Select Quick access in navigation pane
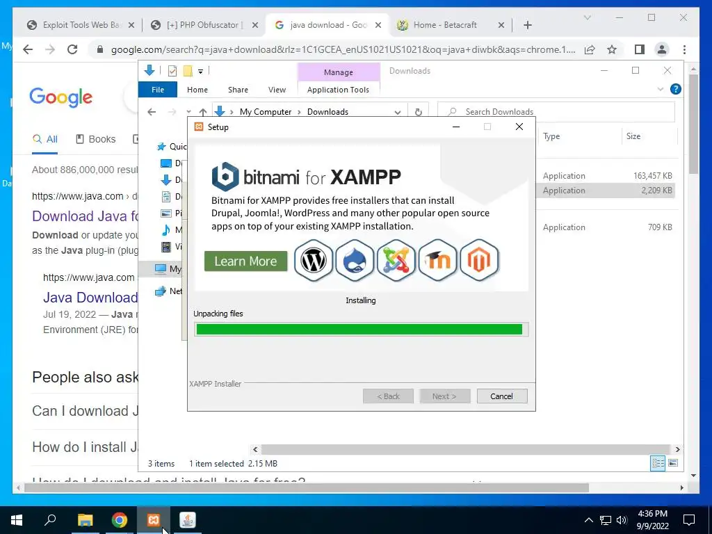This screenshot has height=534, width=712. click(x=171, y=146)
